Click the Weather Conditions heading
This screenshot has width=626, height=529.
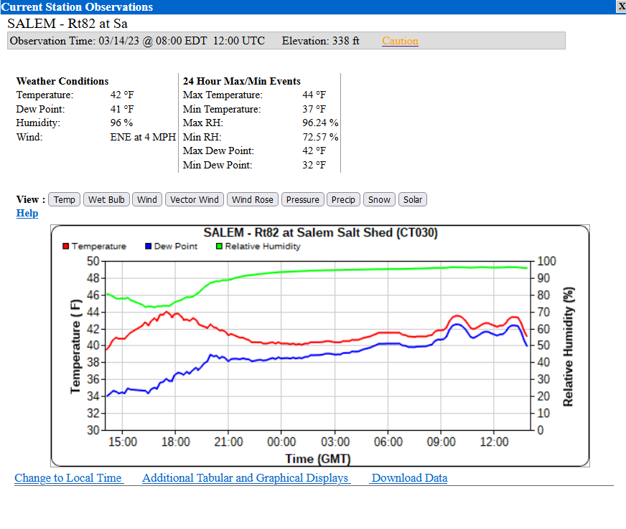[x=62, y=81]
